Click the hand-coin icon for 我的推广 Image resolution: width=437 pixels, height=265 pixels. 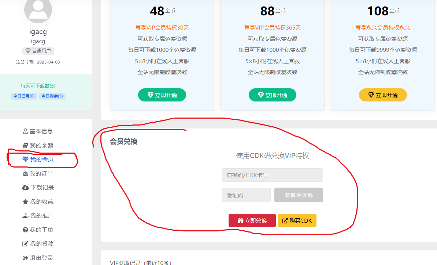coord(25,216)
